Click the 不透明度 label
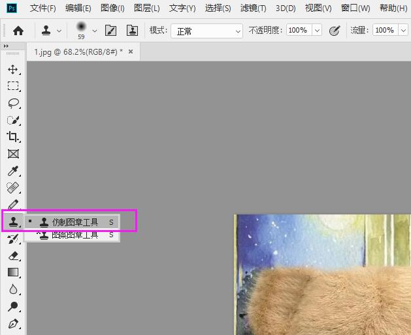 [x=265, y=31]
